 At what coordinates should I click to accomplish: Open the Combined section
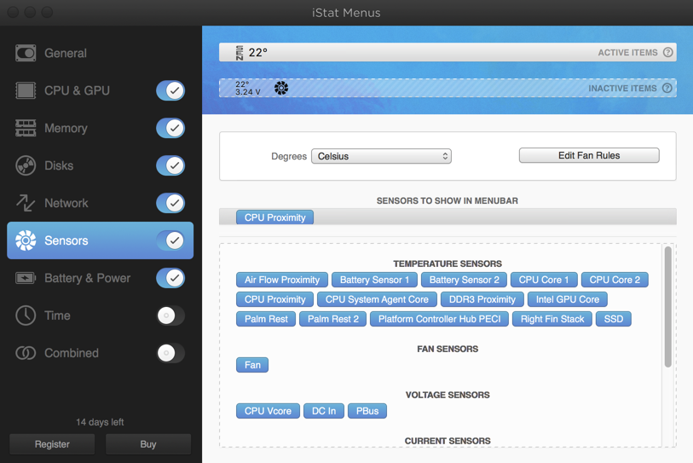[x=100, y=353]
